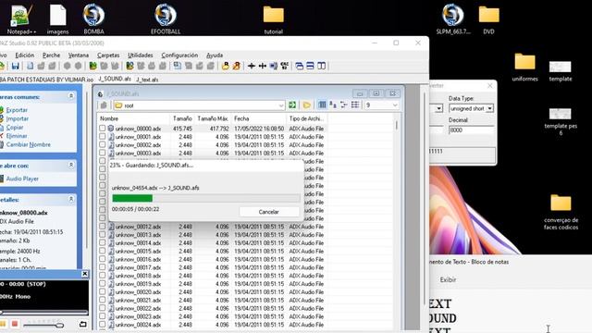This screenshot has height=333, width=592.
Task: Click the up-folder icon left of root path
Action: pyautogui.click(x=104, y=105)
